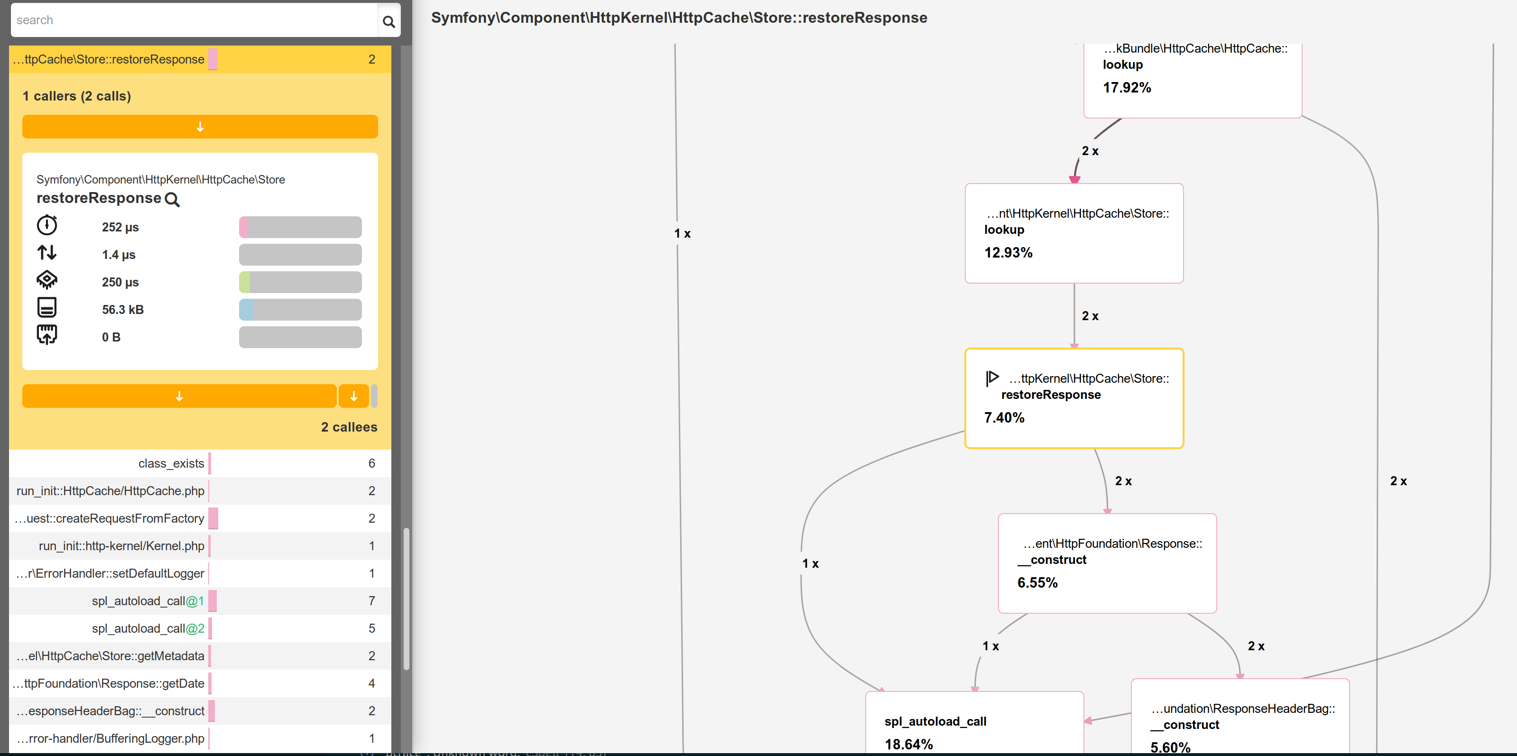Image resolution: width=1517 pixels, height=756 pixels.
Task: Click the wall time stopwatch icon
Action: click(x=47, y=225)
